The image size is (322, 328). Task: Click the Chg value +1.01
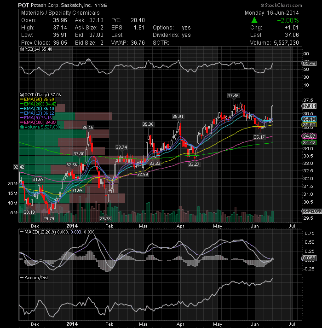tap(292, 28)
